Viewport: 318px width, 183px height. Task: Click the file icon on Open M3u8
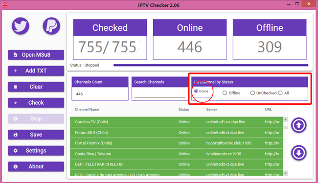point(16,55)
